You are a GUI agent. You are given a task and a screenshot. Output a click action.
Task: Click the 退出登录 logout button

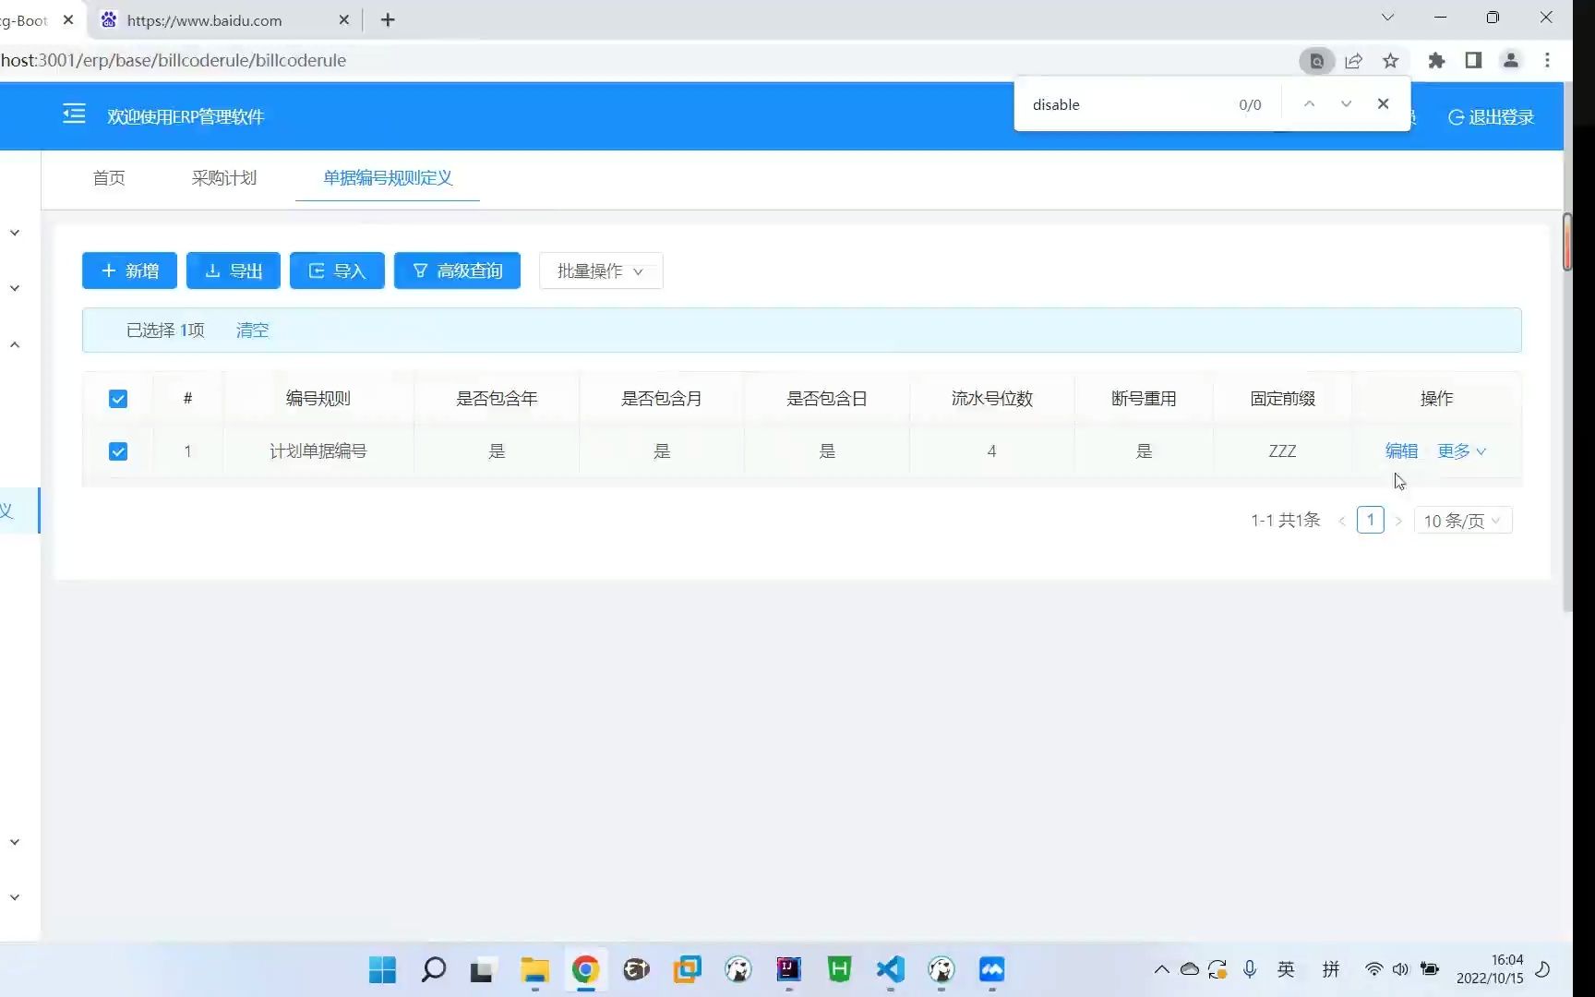tap(1491, 117)
